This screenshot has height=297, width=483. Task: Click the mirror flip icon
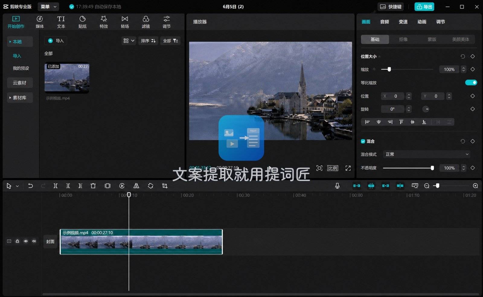[136, 186]
